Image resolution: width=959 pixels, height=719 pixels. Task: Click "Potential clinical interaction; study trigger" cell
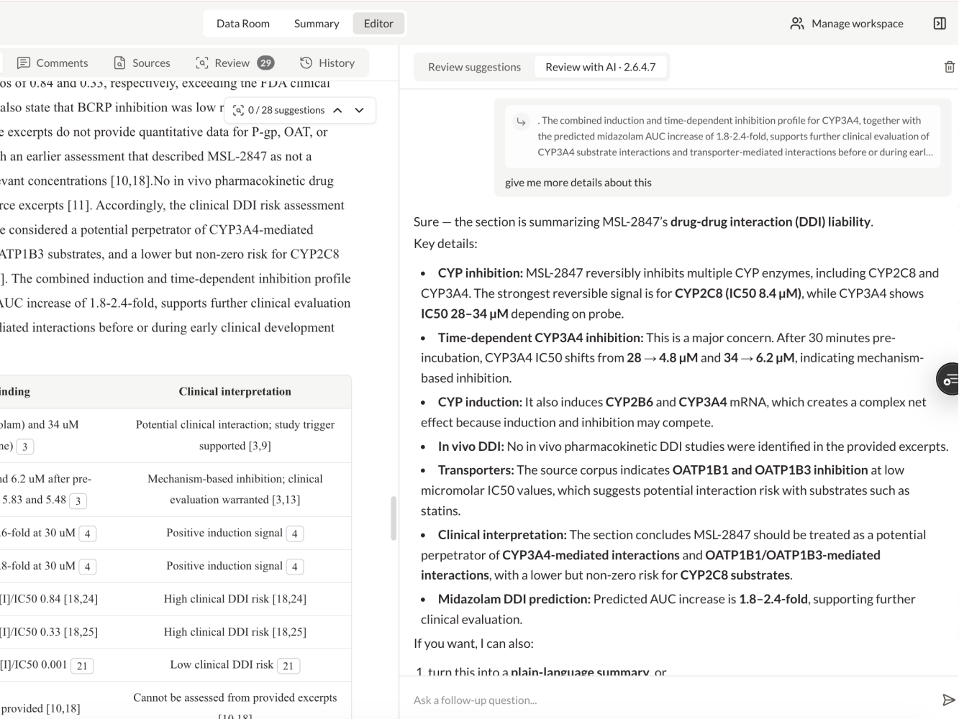point(235,435)
